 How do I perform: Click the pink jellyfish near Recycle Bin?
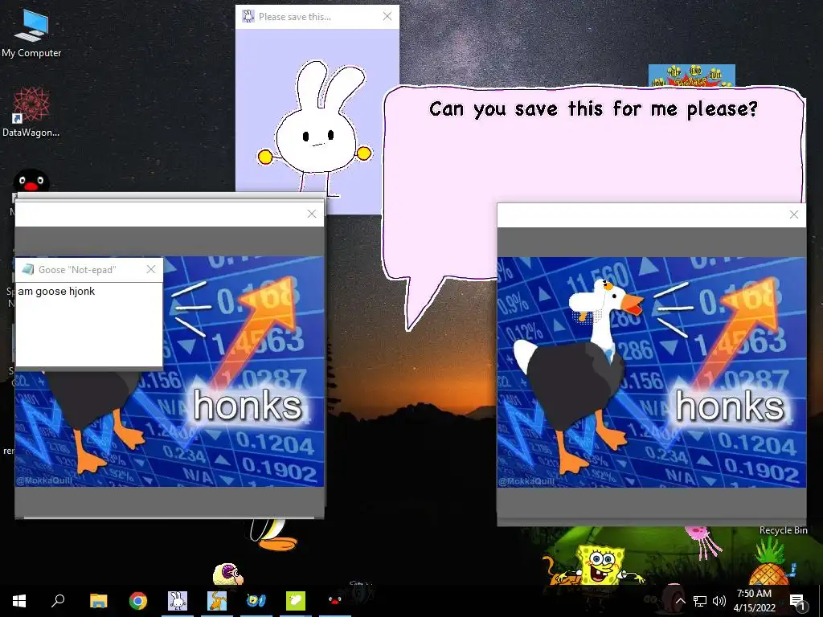[x=703, y=541]
